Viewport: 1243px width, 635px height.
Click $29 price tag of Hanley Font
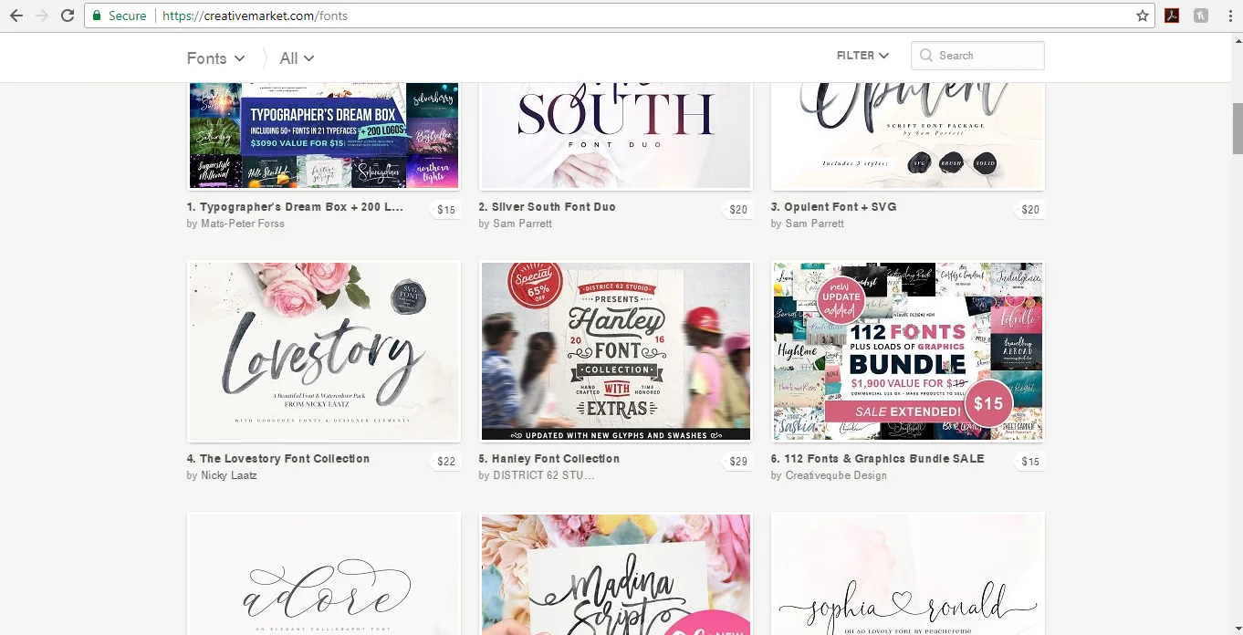tap(736, 462)
